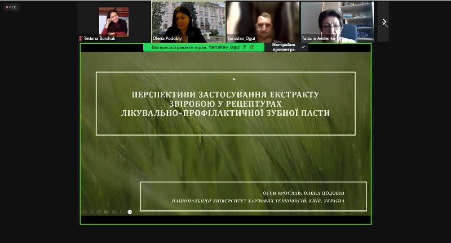Click the slide title 'ПЕРСПЕКТИВИ ЗАСТОСУВАННЯ ЕКСТРАКТУ'

coord(225,94)
